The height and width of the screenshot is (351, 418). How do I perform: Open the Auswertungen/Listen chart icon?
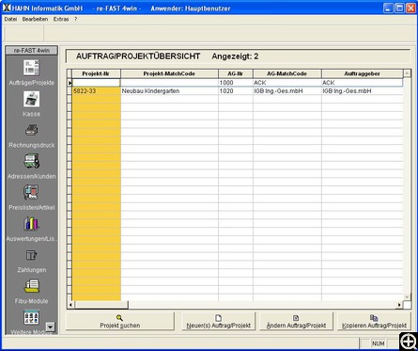31,224
